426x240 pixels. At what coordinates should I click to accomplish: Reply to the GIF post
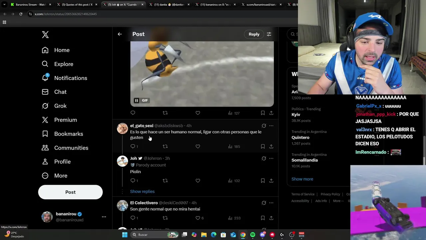pyautogui.click(x=133, y=113)
